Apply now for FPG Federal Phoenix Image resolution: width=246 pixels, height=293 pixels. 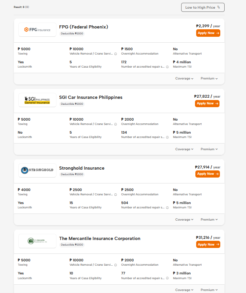pos(208,33)
